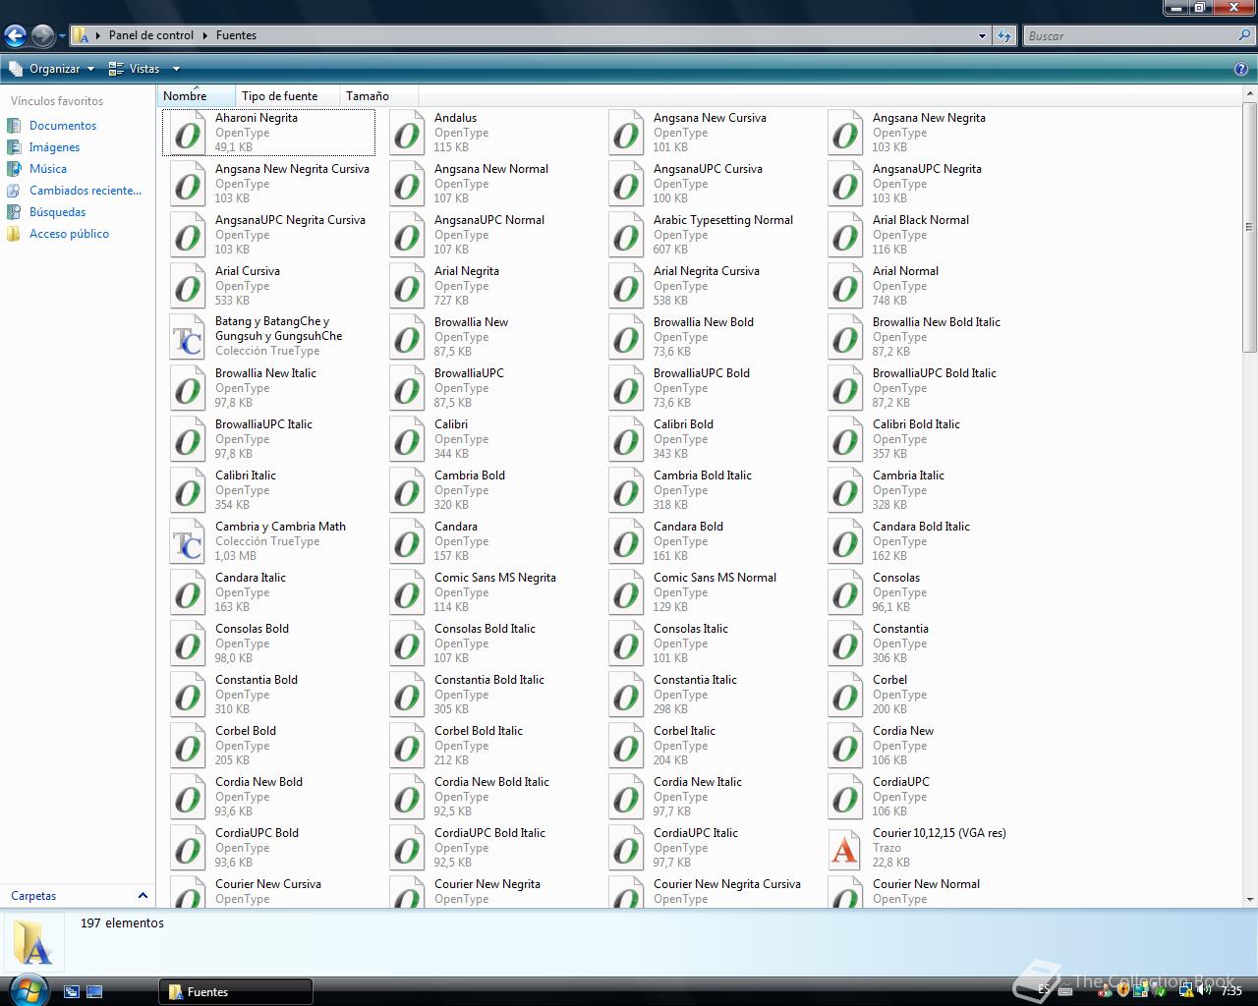Select Cambria y Cambria Math collection icon

point(188,541)
